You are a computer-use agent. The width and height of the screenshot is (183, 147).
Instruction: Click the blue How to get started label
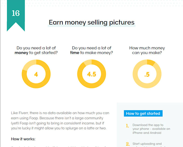pos(143,113)
